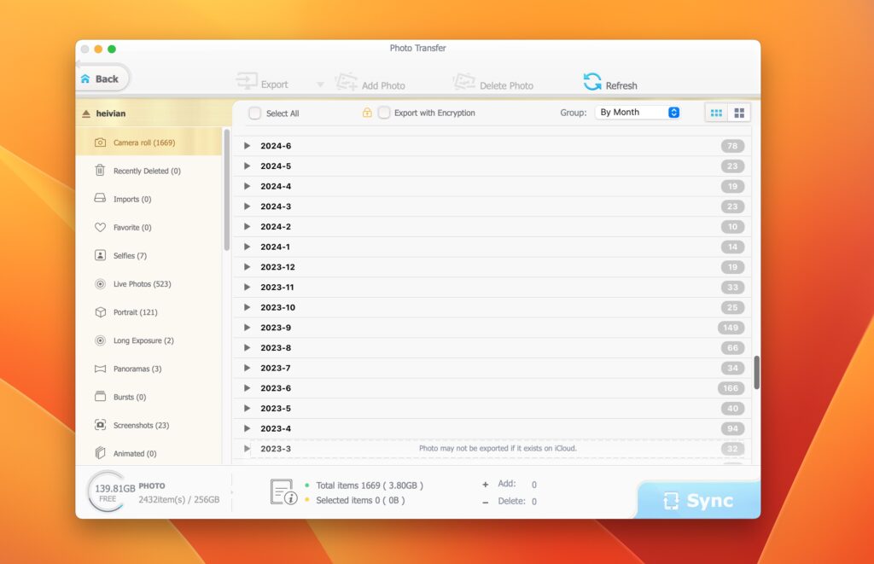Image resolution: width=874 pixels, height=564 pixels.
Task: Expand the 2024-6 photo group
Action: [x=248, y=145]
